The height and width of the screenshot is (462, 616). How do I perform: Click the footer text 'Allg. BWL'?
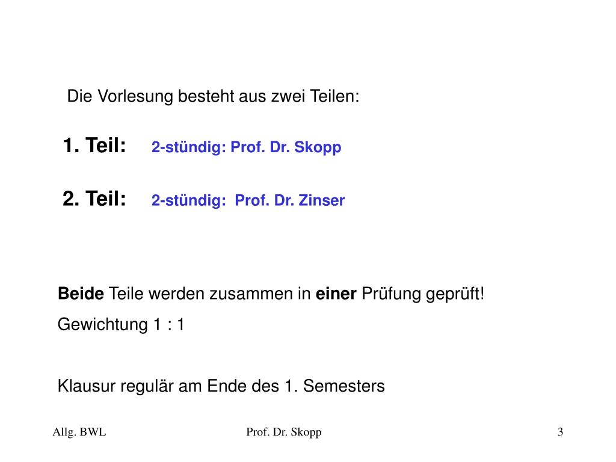coord(79,432)
